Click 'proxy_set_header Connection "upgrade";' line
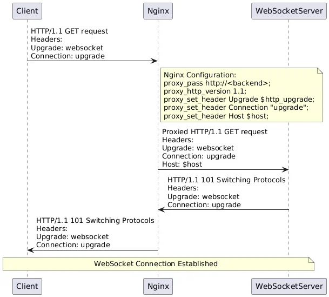This screenshot has height=297, width=329. tap(236, 108)
